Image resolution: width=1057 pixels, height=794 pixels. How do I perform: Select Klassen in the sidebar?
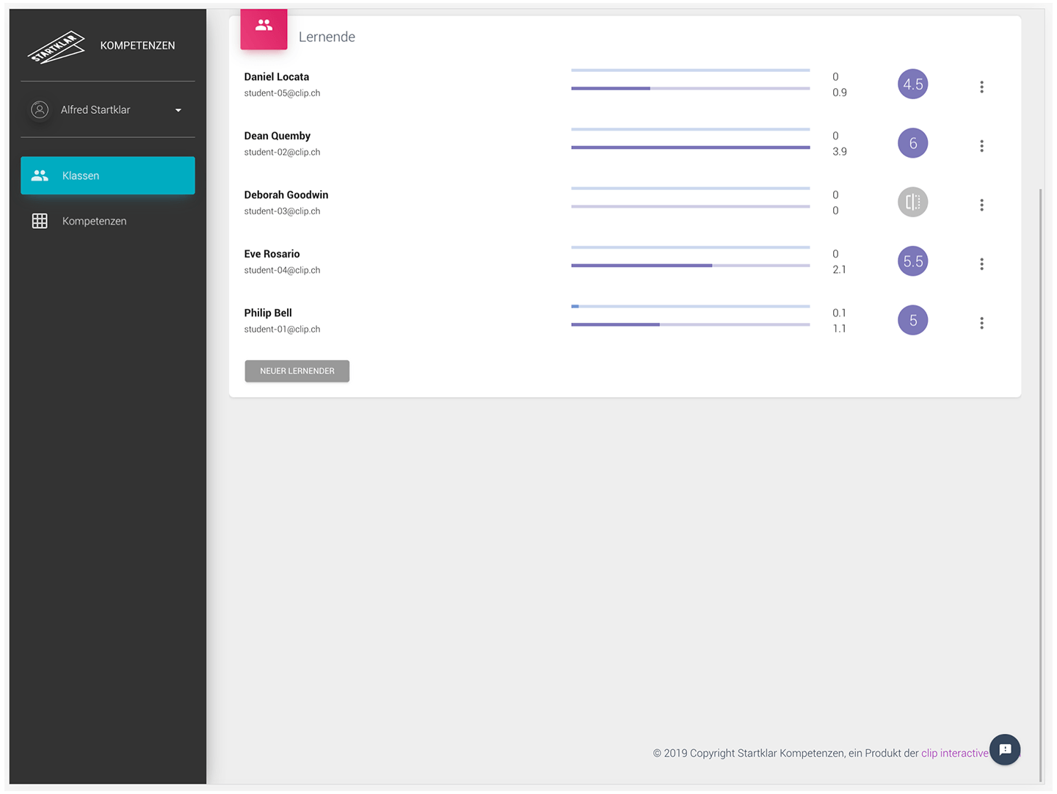click(x=108, y=175)
